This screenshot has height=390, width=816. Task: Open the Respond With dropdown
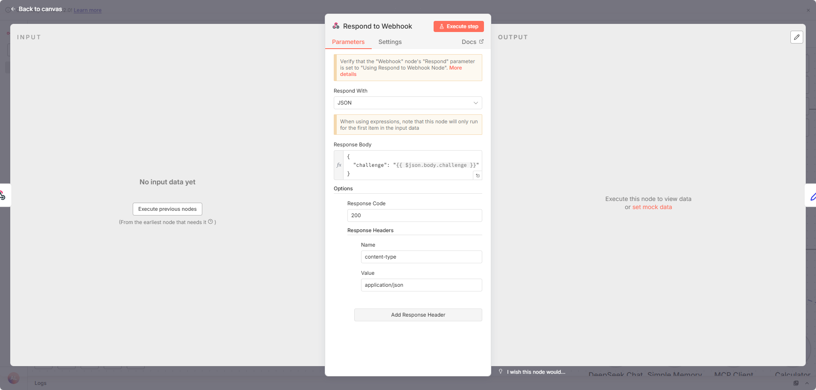coord(408,103)
